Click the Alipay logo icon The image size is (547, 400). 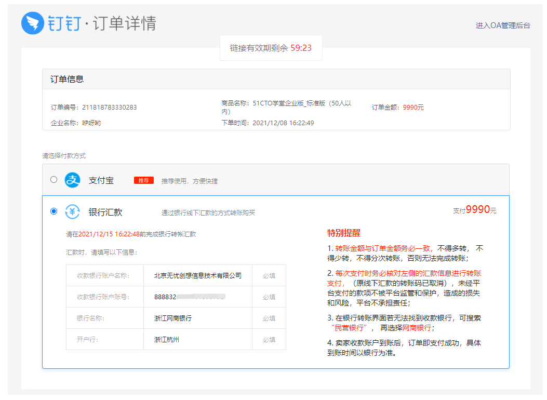(73, 180)
